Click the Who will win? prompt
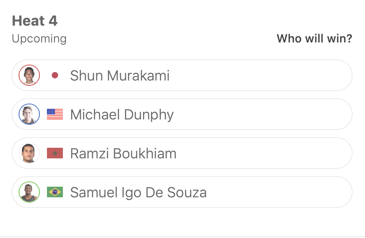Viewport: 365px width, 238px height. 314,39
